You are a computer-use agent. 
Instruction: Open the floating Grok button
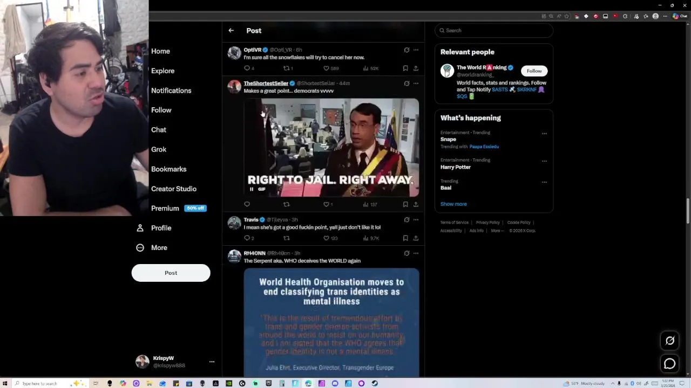[670, 341]
